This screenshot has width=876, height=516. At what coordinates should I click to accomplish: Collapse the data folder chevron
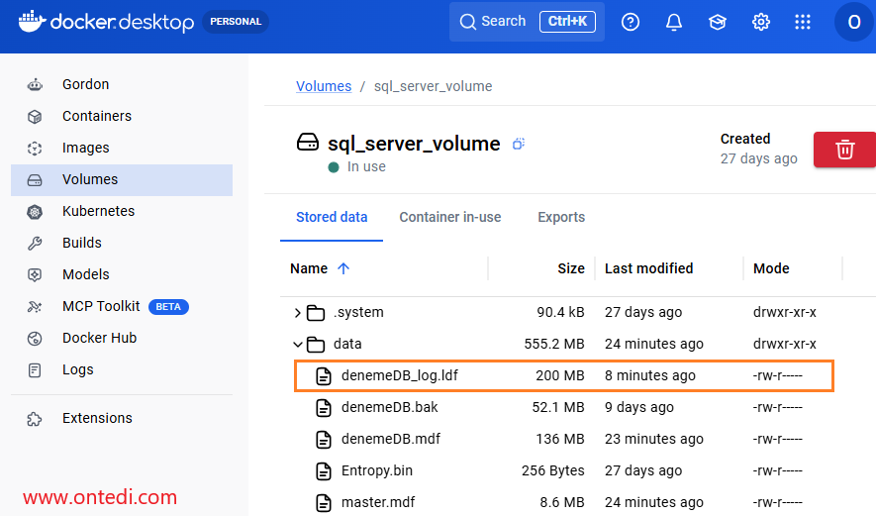click(x=298, y=345)
